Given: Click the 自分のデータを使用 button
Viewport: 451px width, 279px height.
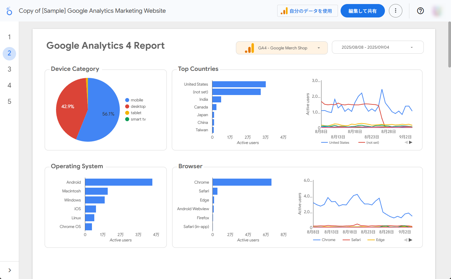Looking at the screenshot, I should tap(307, 11).
